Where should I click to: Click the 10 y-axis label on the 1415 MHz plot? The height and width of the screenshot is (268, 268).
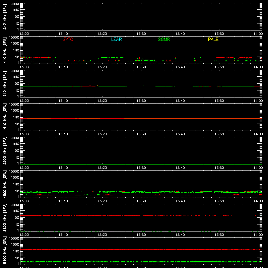coord(17,124)
